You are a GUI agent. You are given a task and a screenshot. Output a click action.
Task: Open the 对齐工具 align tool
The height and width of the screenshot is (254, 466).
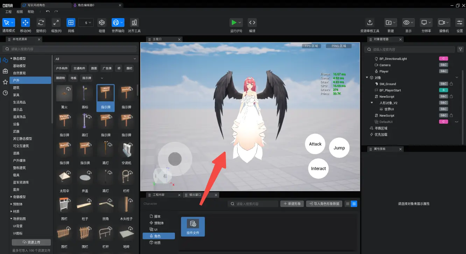pos(134,22)
